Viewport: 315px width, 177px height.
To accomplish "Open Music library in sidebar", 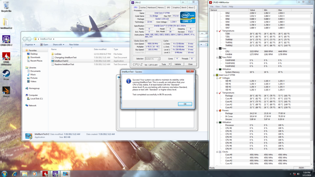I will 33,75.
